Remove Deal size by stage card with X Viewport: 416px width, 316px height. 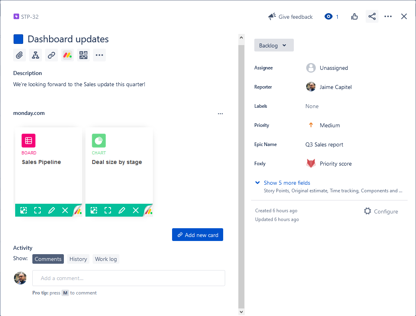(136, 210)
